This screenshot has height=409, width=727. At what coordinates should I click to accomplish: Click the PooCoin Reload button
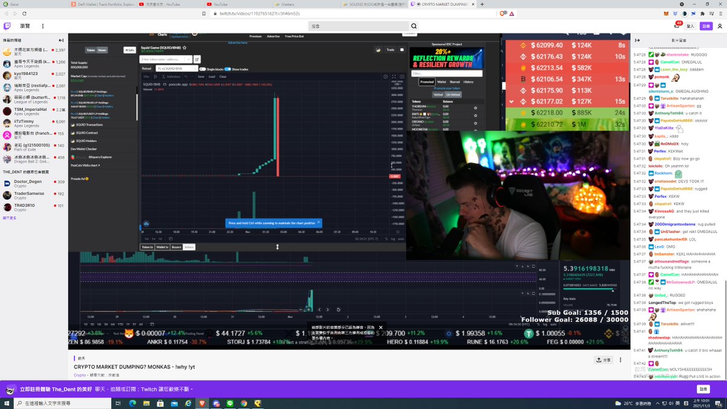click(x=147, y=68)
